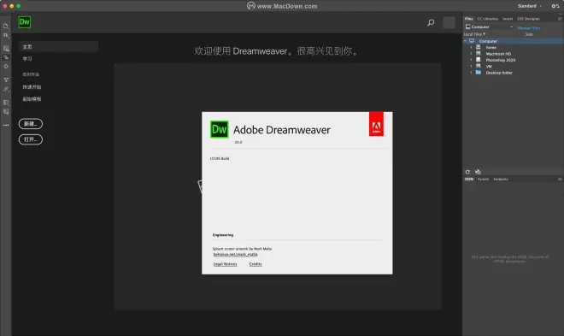Click the Remove Comment icon in left toolbar
The image size is (564, 336).
click(x=6, y=112)
